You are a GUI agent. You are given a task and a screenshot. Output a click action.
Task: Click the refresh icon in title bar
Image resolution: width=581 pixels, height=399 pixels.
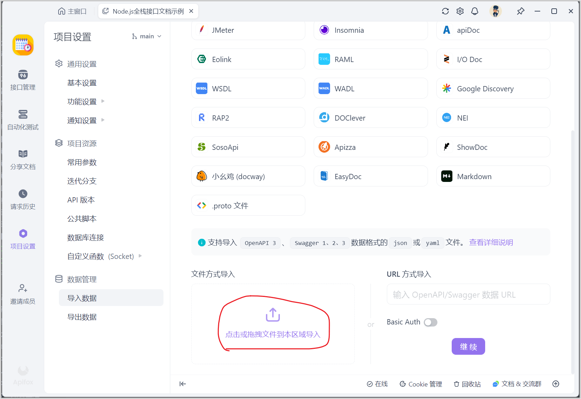pos(445,11)
